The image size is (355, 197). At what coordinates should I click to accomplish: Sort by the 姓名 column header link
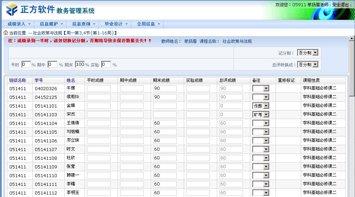71,80
